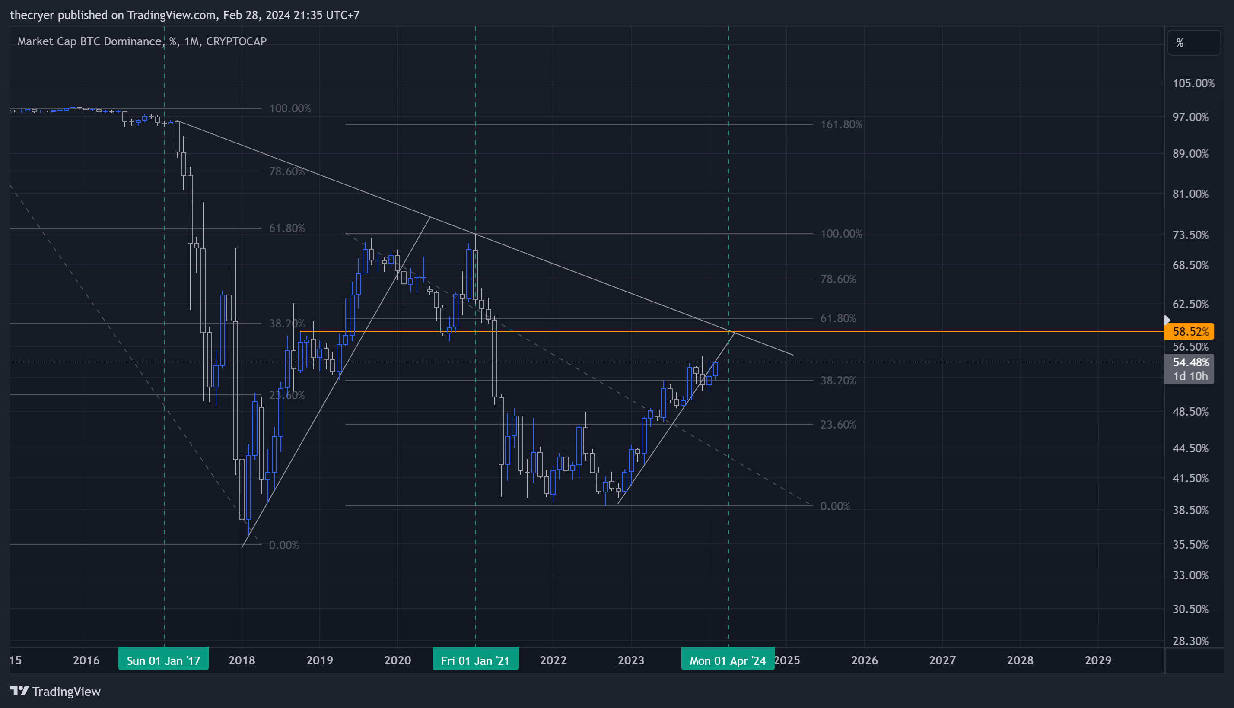Click the 2025 label on time axis
The image size is (1234, 708).
(788, 660)
